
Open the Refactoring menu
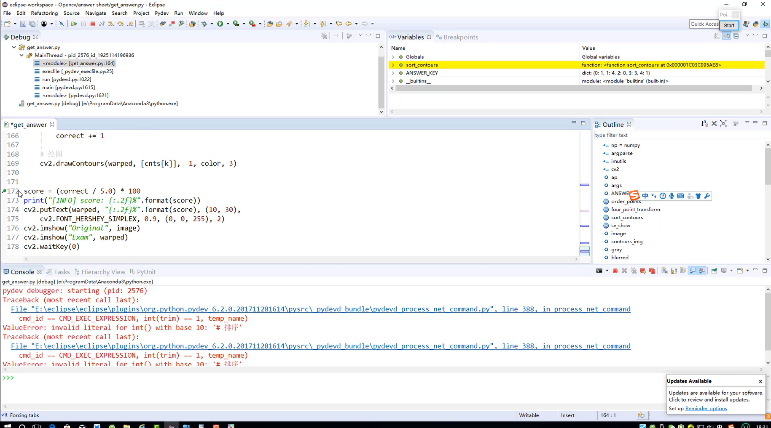(x=44, y=13)
